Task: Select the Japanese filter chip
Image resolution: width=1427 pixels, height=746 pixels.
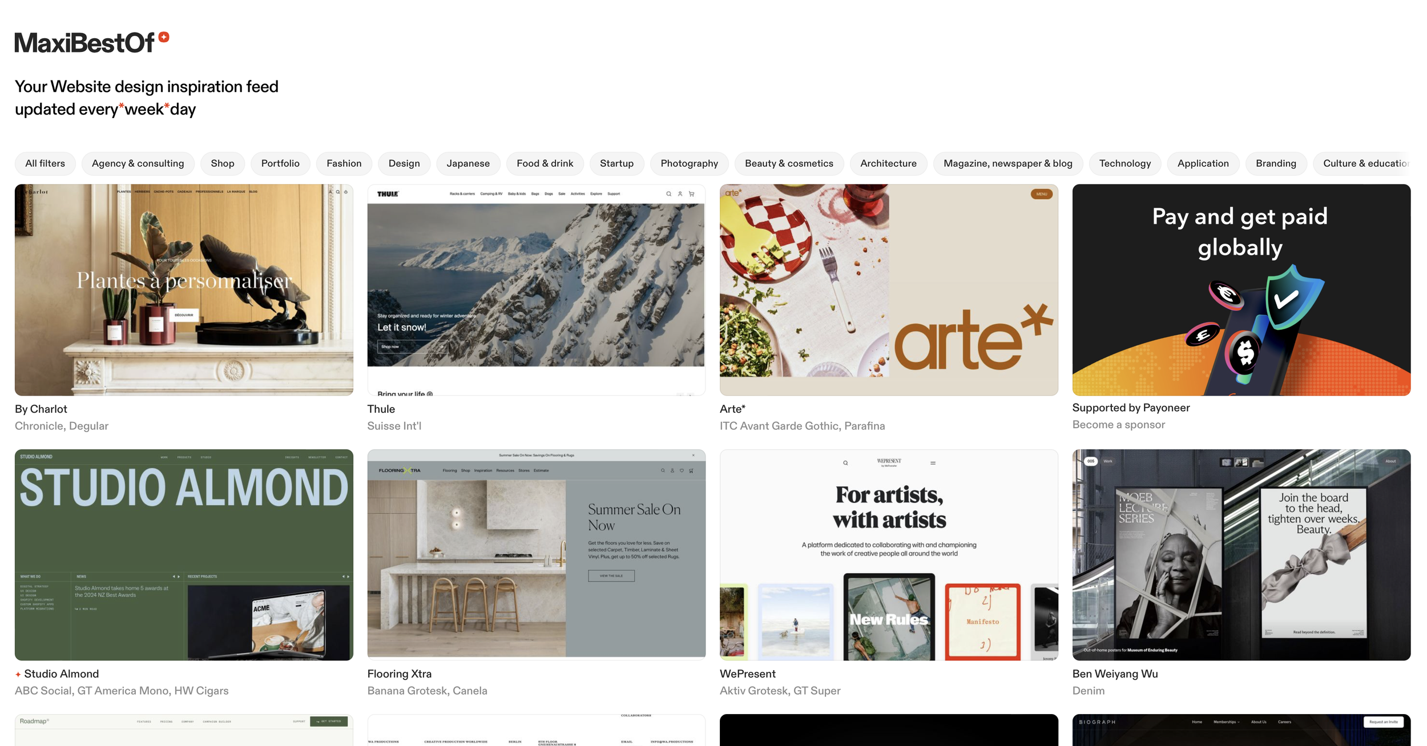Action: click(467, 163)
